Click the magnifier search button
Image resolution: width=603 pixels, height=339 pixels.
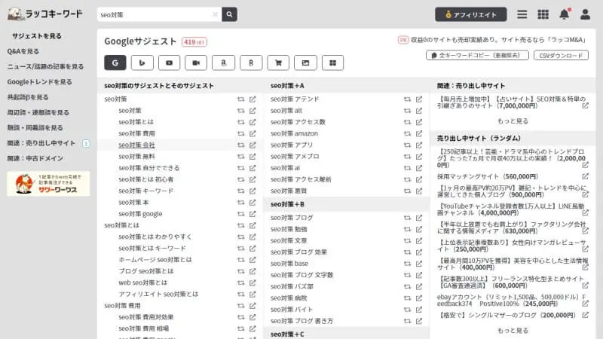(x=229, y=14)
